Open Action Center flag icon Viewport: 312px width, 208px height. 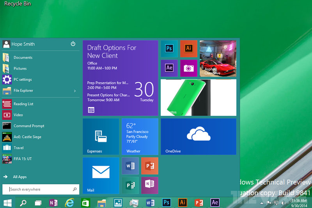[x=269, y=203]
